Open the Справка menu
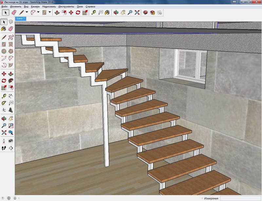Screen dimensions: 262x201 click(x=90, y=7)
